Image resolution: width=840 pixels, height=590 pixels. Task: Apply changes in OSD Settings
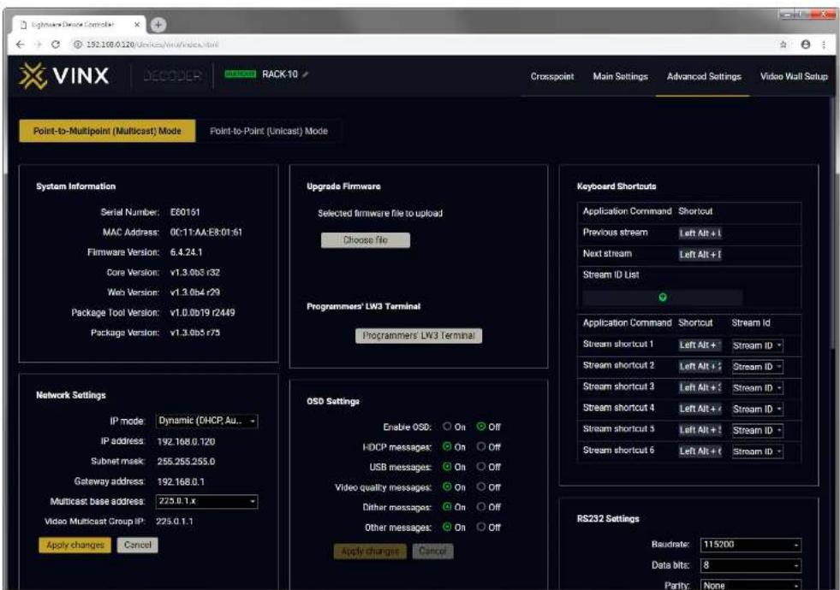click(x=370, y=551)
